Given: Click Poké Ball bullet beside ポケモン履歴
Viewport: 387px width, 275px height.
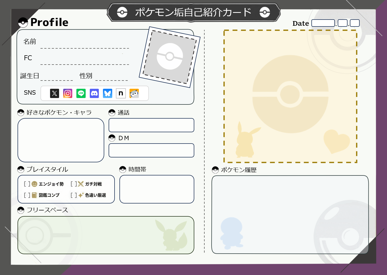Looking at the screenshot, I should click(x=215, y=170).
